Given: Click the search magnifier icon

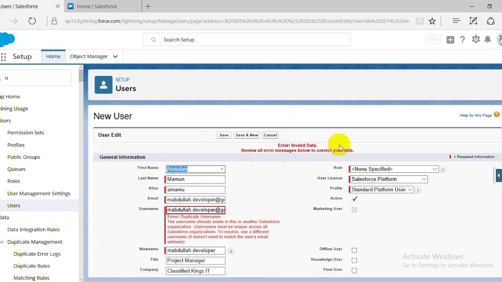Looking at the screenshot, I should tap(153, 40).
